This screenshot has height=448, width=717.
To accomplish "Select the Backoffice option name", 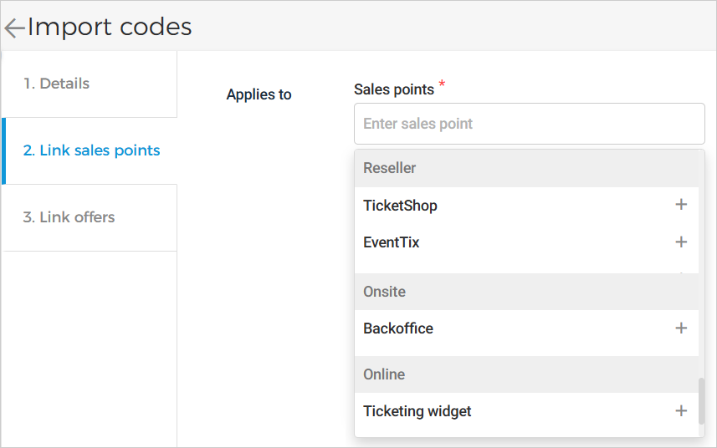I will tap(398, 328).
